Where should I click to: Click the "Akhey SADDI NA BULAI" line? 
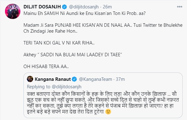pyautogui.click(x=73, y=55)
